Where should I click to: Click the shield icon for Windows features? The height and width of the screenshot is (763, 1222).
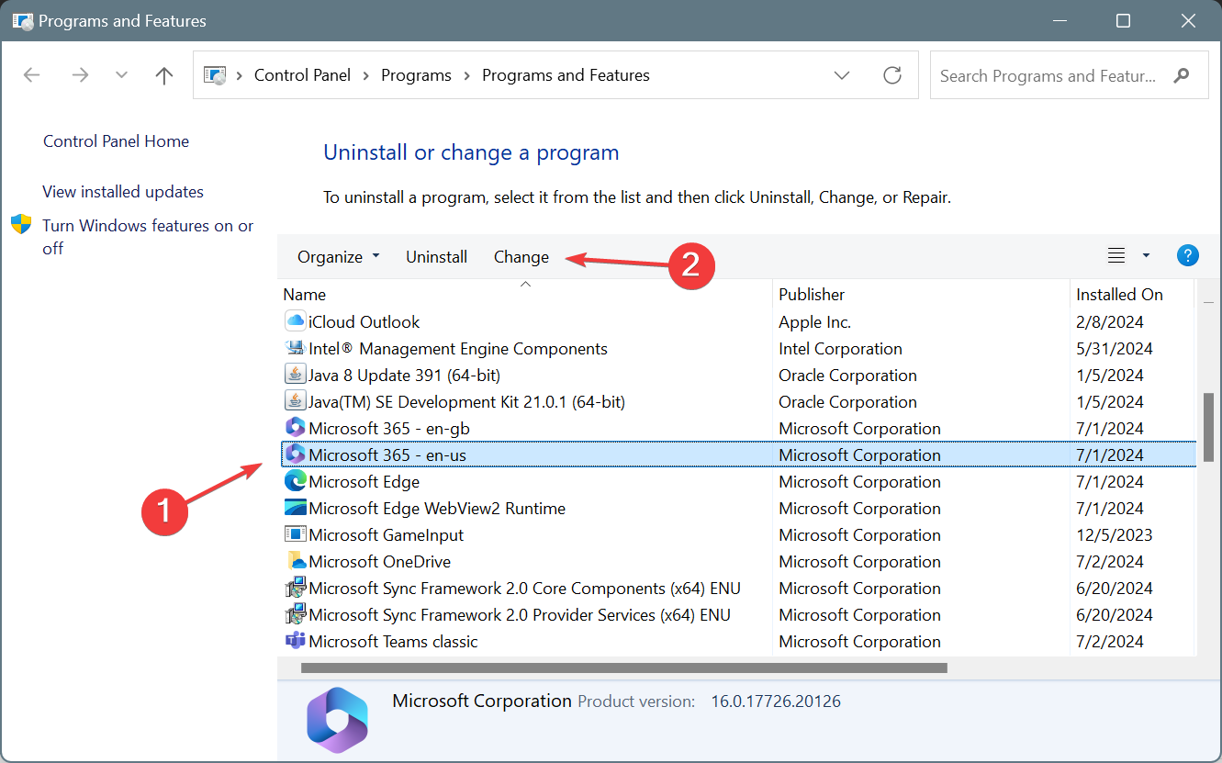[x=21, y=225]
